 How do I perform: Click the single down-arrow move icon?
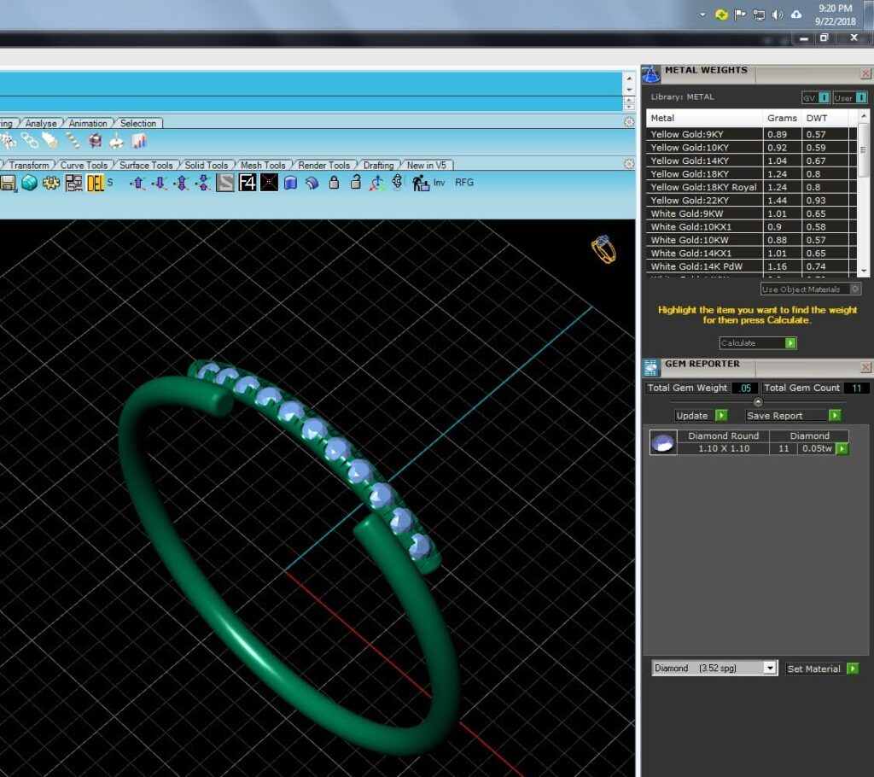click(160, 183)
